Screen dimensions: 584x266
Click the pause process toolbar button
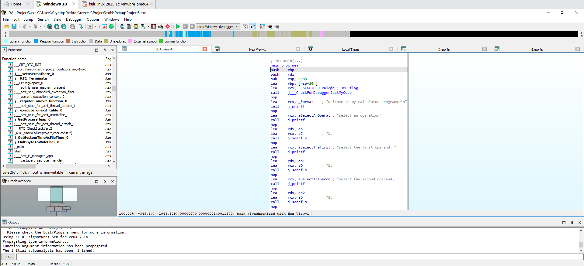coord(185,27)
